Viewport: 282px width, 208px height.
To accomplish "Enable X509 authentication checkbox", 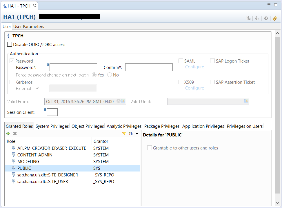I will point(181,82).
